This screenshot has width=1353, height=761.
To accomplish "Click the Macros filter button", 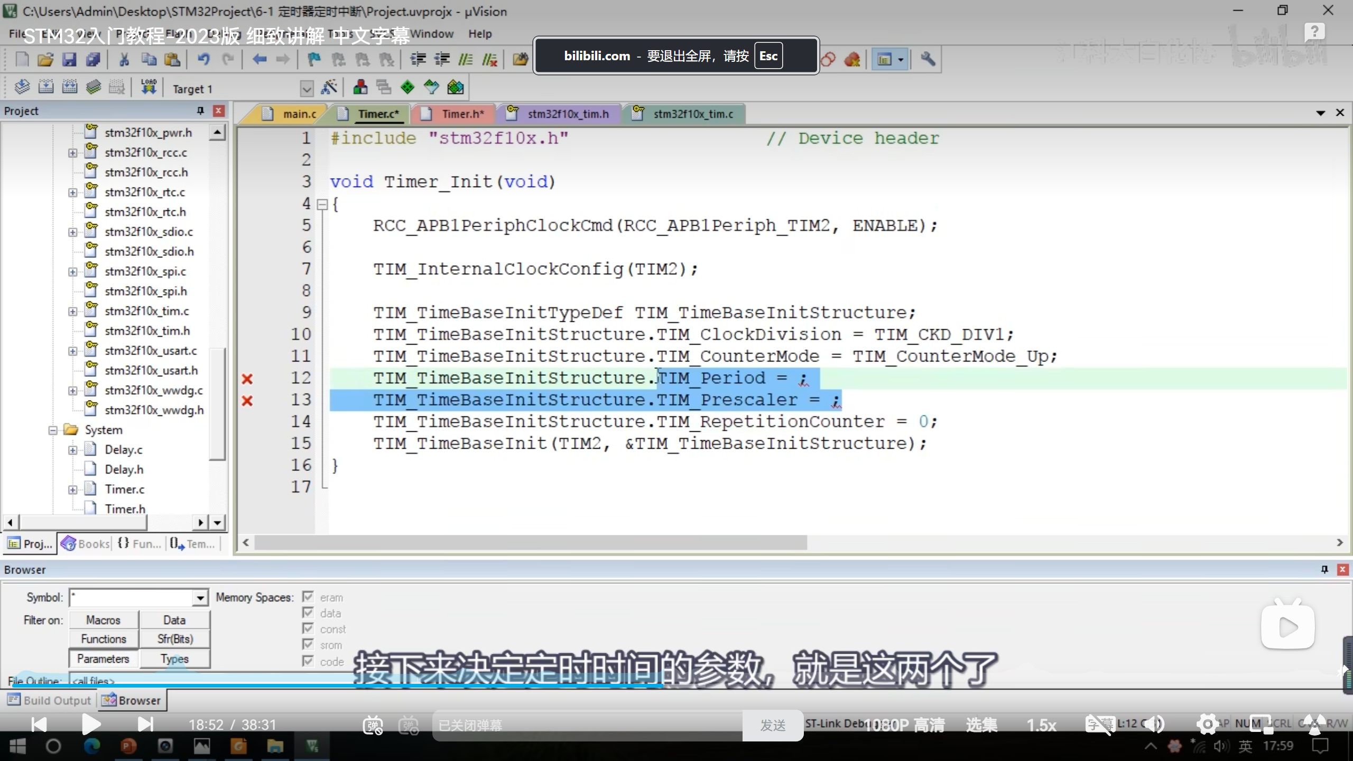I will pyautogui.click(x=104, y=620).
